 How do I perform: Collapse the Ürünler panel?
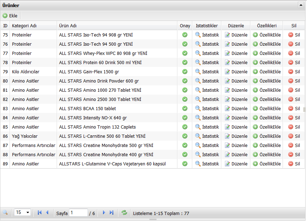[301, 5]
